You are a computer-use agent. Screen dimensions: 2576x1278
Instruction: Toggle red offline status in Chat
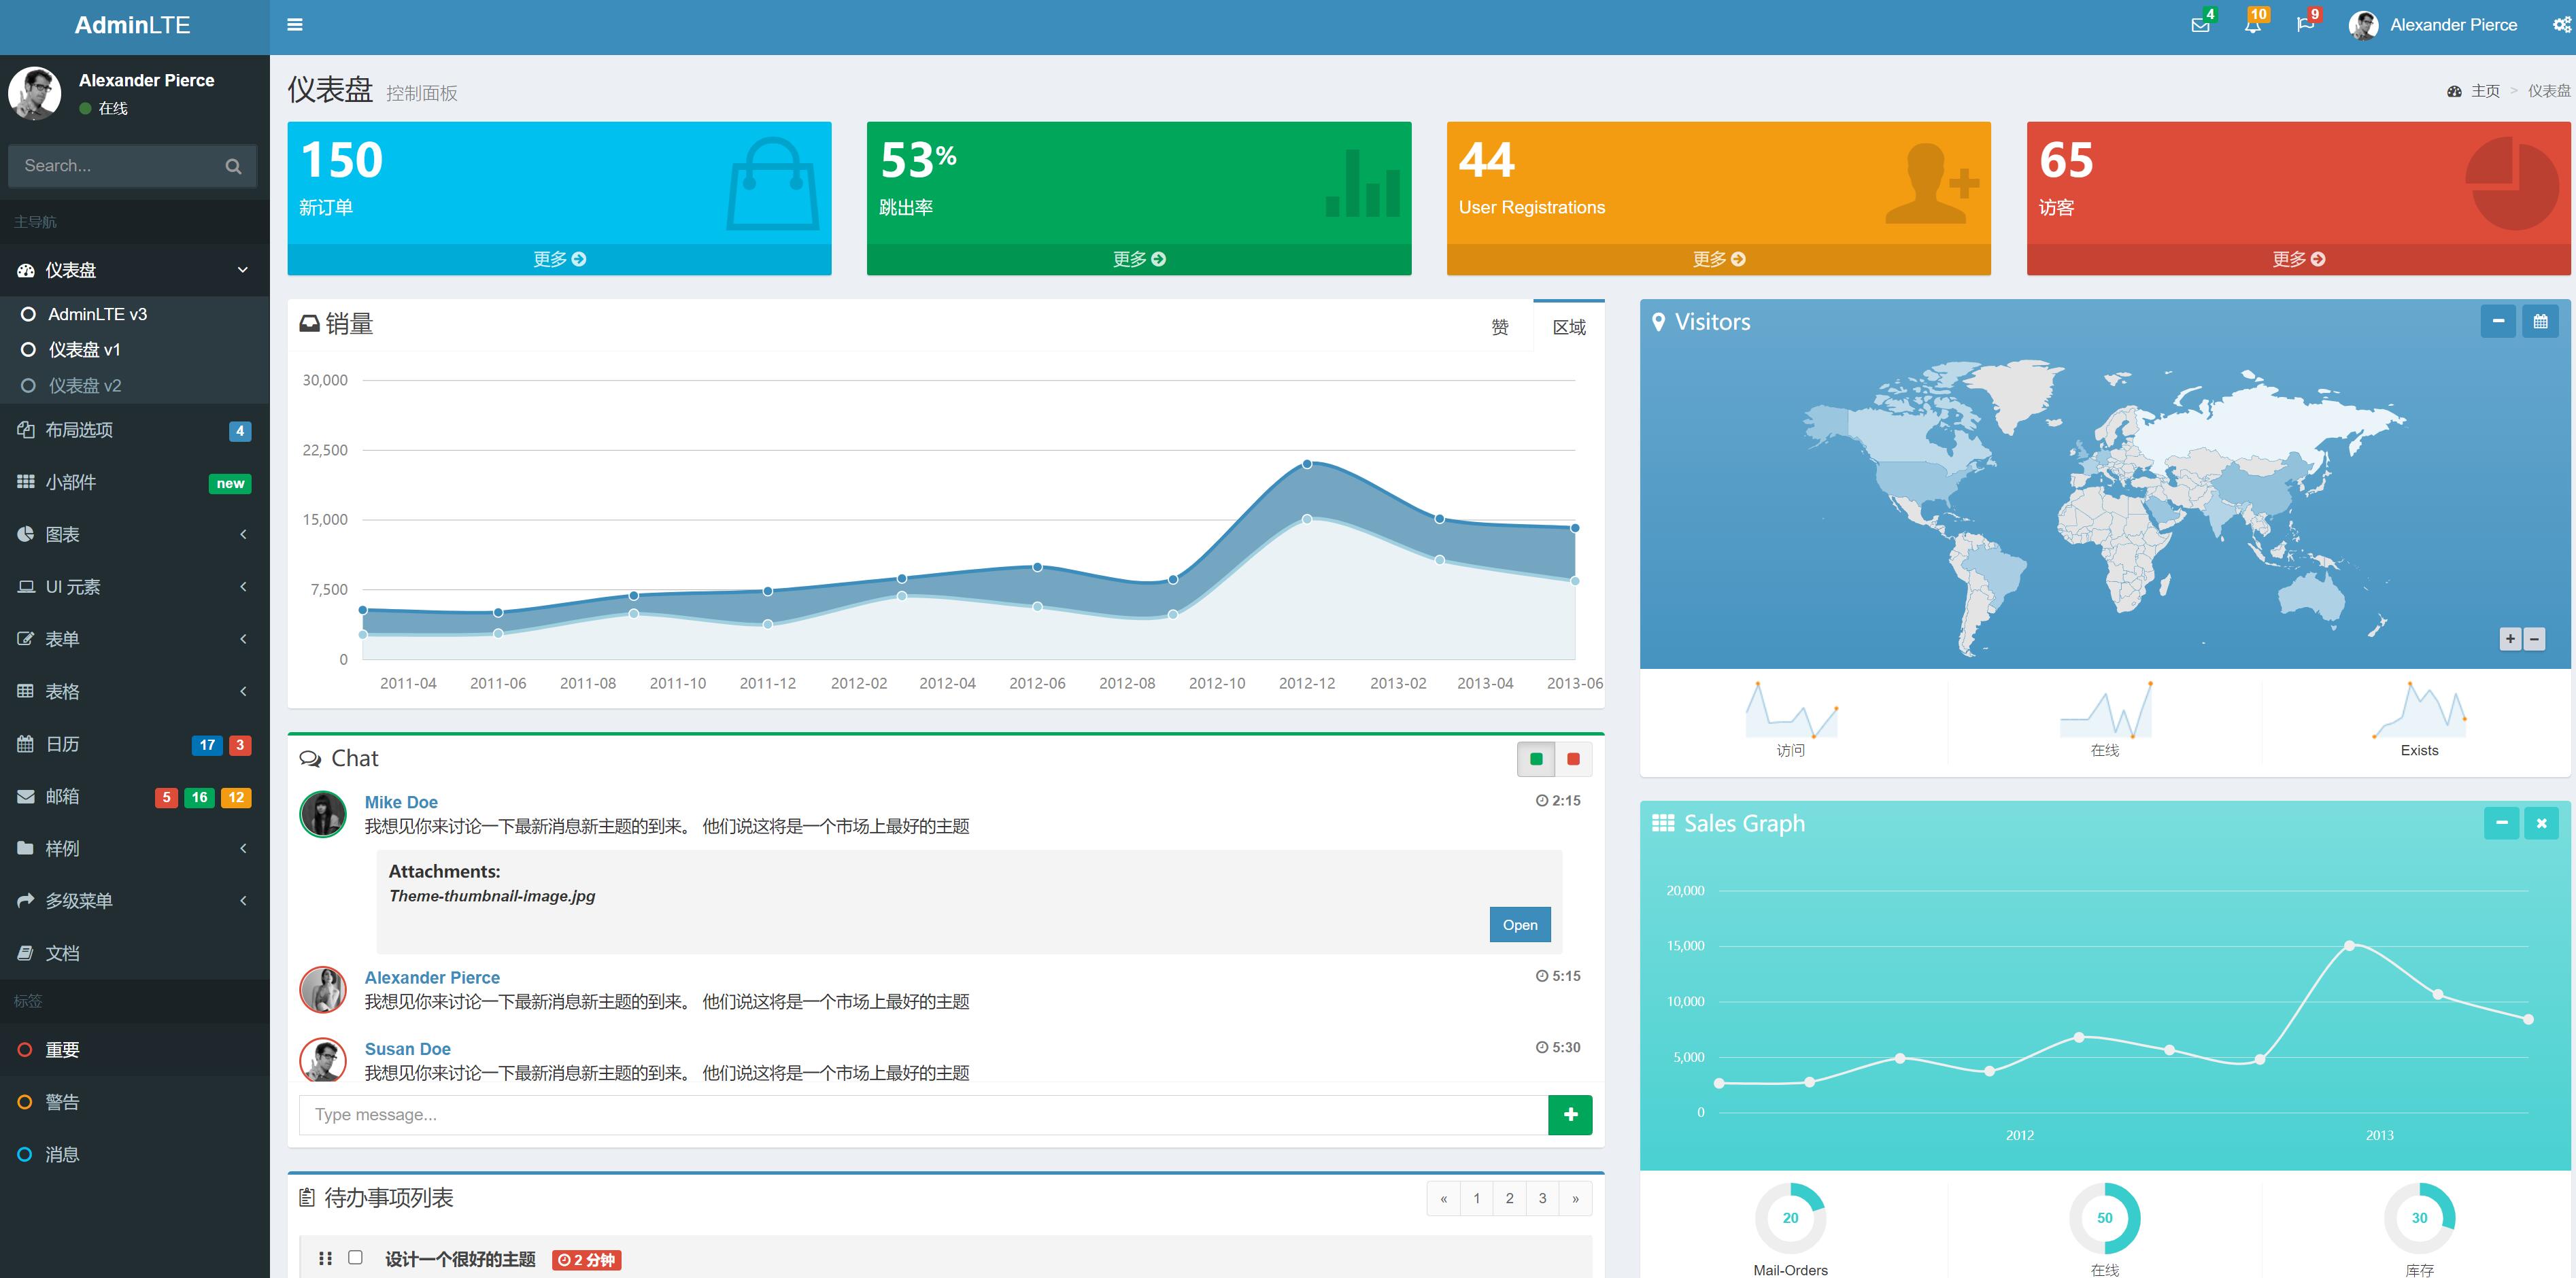tap(1573, 759)
